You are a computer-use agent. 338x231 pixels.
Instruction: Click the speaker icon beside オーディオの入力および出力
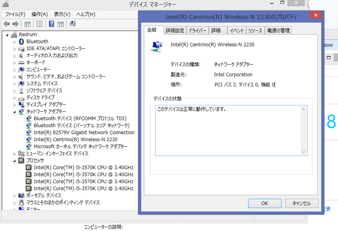21,56
